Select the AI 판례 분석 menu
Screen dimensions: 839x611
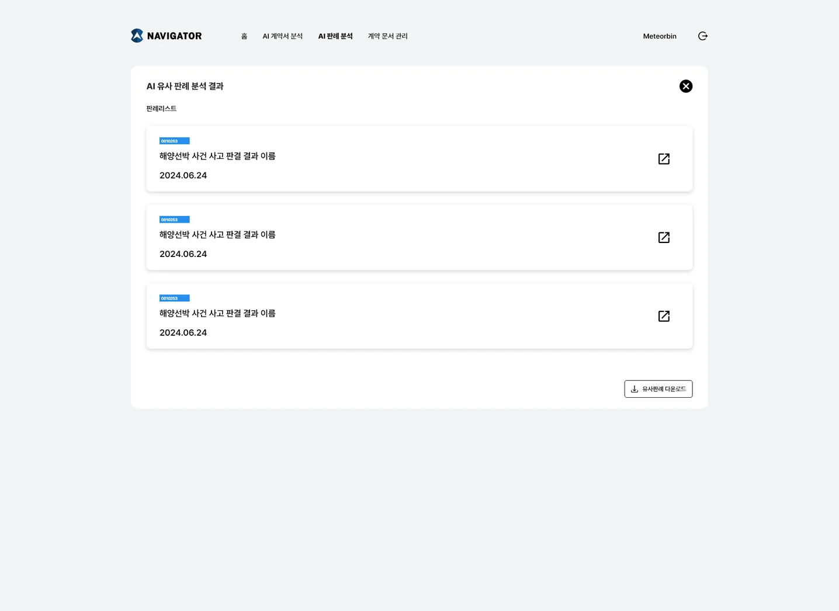335,36
